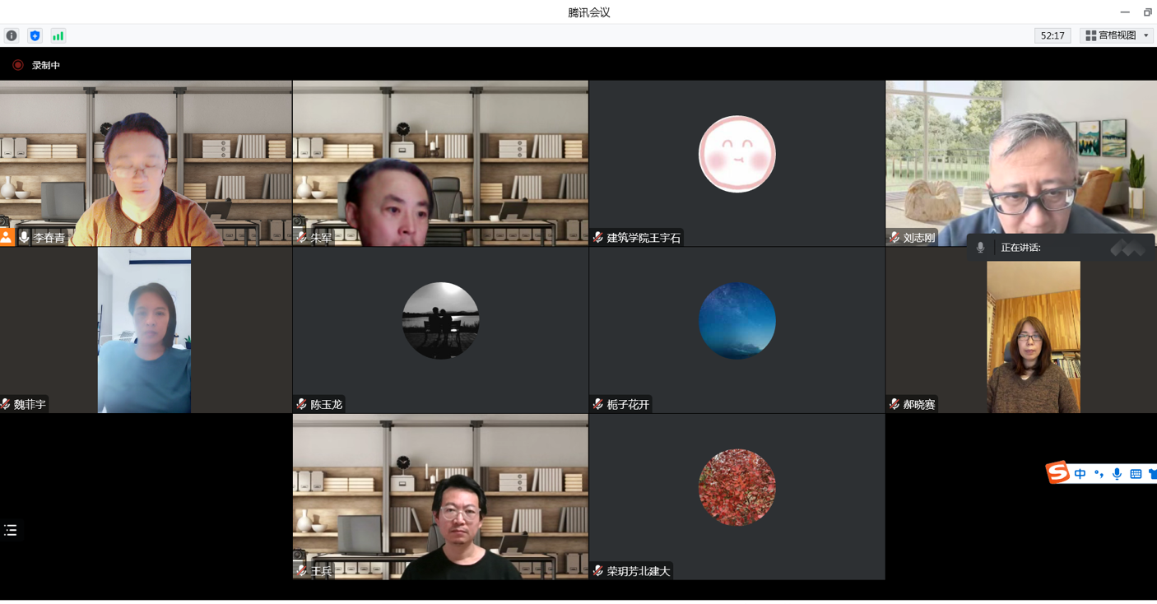Image resolution: width=1157 pixels, height=604 pixels.
Task: Toggle Sogou punctuation mode
Action: tap(1099, 474)
